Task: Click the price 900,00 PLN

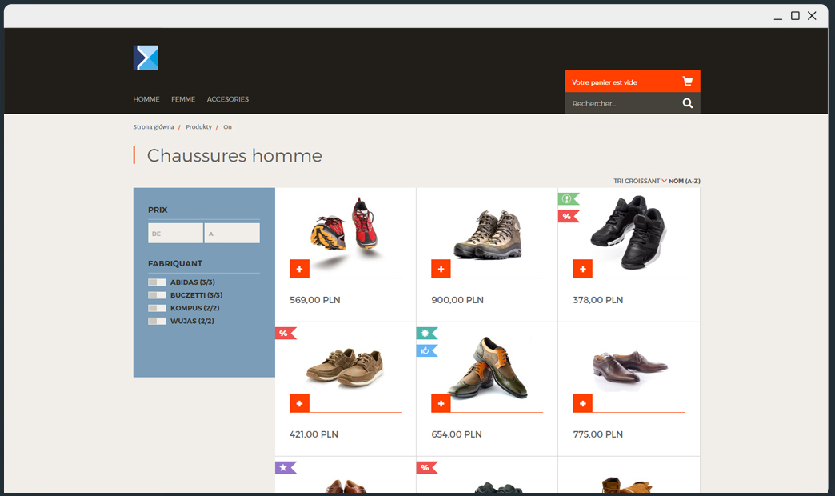Action: click(x=457, y=300)
